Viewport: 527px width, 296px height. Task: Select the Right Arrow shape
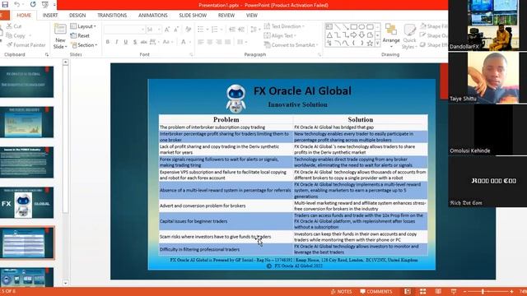point(353,35)
